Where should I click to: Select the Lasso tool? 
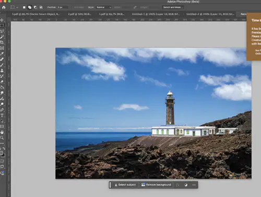2,31
